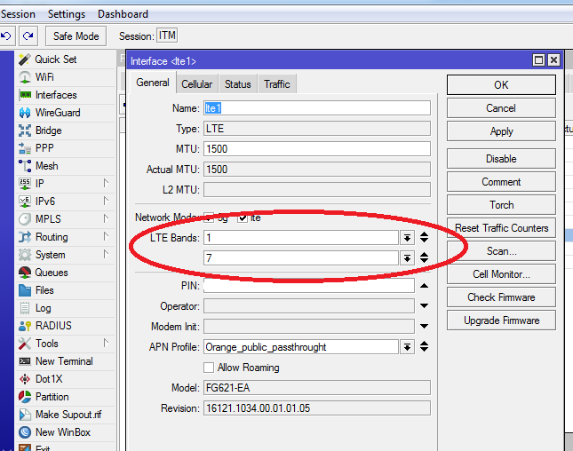Click the Disable button
573x451 pixels.
pyautogui.click(x=501, y=159)
